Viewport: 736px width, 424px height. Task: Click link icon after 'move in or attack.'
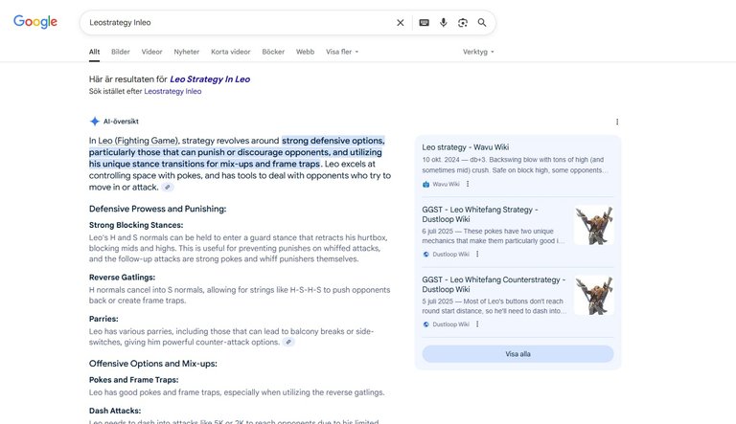(x=168, y=188)
